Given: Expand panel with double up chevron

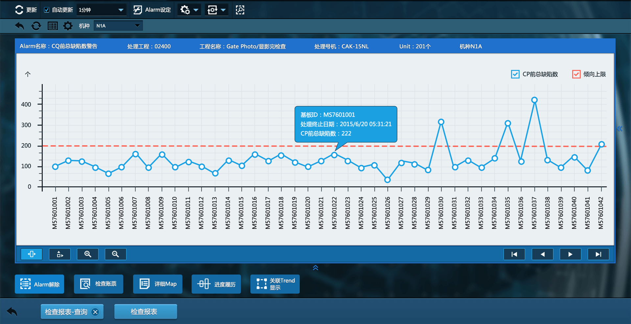Looking at the screenshot, I should 315,268.
